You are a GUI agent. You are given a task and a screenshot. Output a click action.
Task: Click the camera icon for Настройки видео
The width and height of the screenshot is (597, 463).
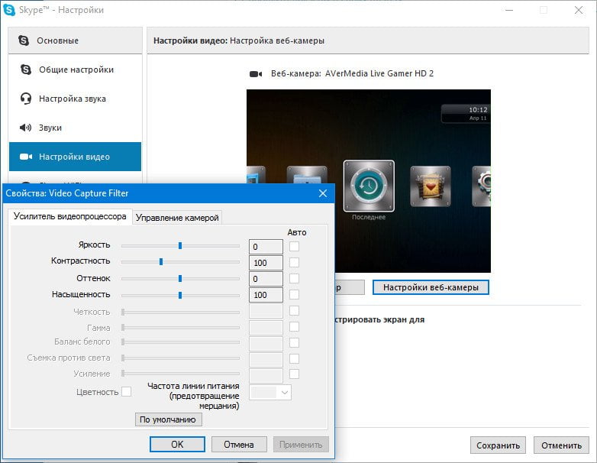click(25, 157)
